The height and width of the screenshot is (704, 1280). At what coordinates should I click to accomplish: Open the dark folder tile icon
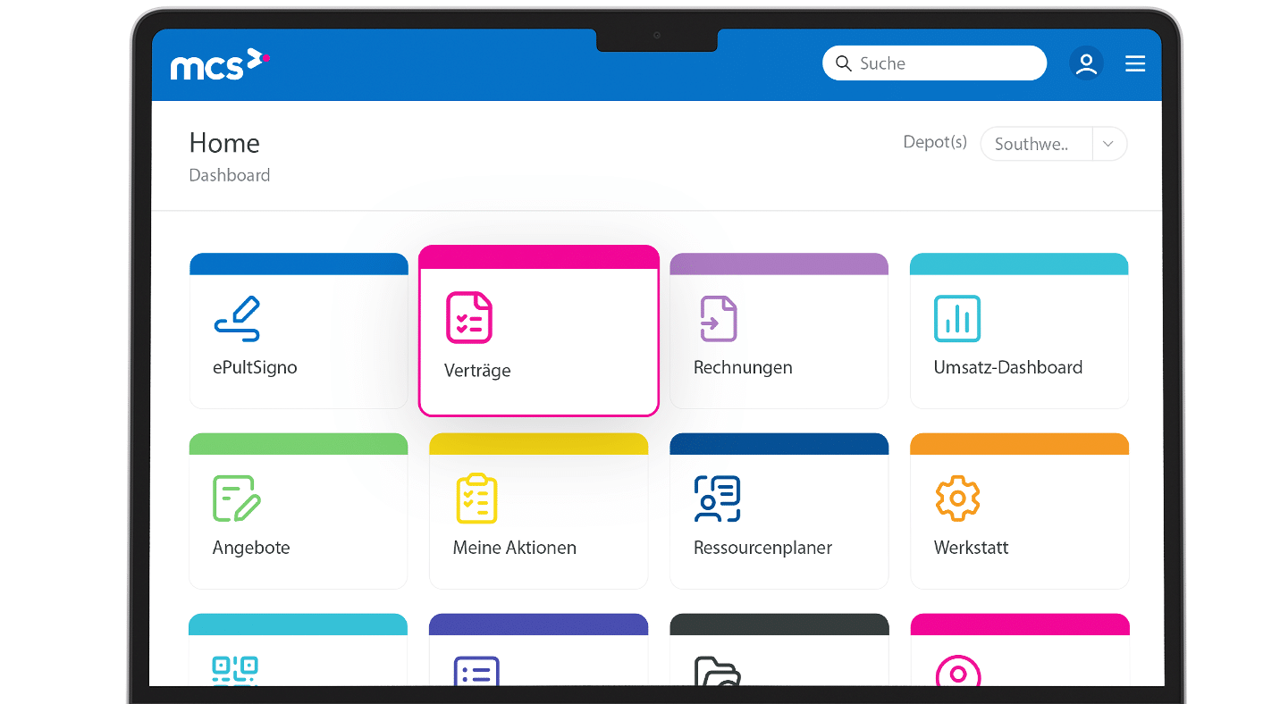717,672
